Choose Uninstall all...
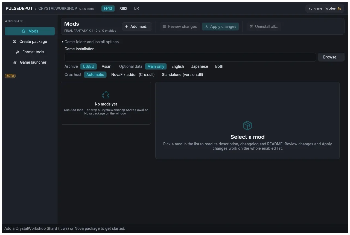The image size is (350, 235). tap(264, 27)
